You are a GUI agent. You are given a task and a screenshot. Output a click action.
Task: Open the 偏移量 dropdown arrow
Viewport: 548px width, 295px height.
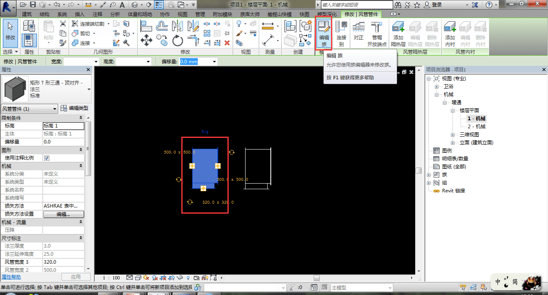215,62
